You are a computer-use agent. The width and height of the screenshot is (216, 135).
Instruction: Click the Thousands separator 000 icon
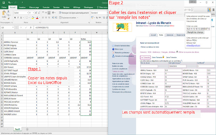pos(100,18)
